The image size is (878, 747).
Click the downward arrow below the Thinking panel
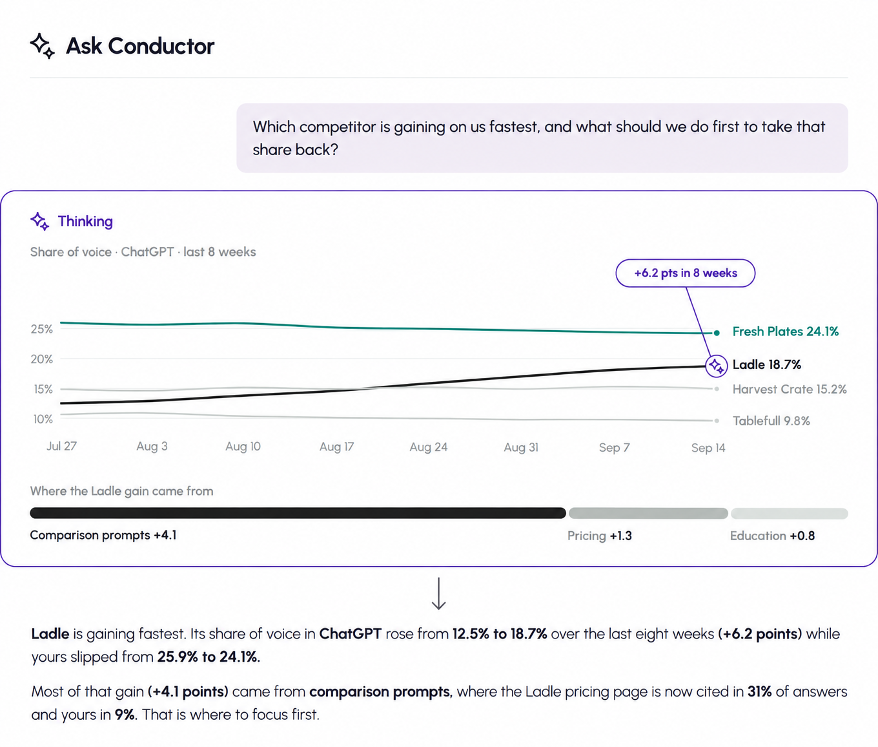(438, 594)
